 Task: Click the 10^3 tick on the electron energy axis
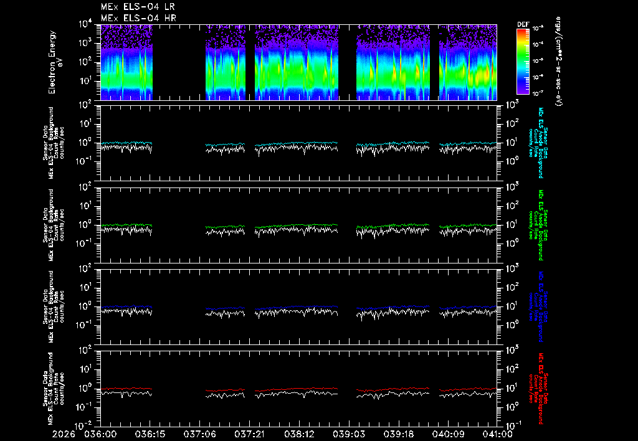tap(85, 43)
